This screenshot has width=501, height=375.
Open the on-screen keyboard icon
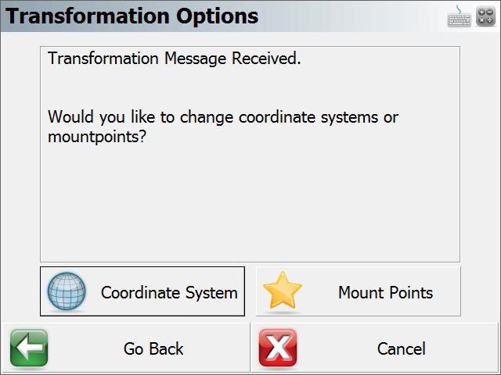pos(459,17)
